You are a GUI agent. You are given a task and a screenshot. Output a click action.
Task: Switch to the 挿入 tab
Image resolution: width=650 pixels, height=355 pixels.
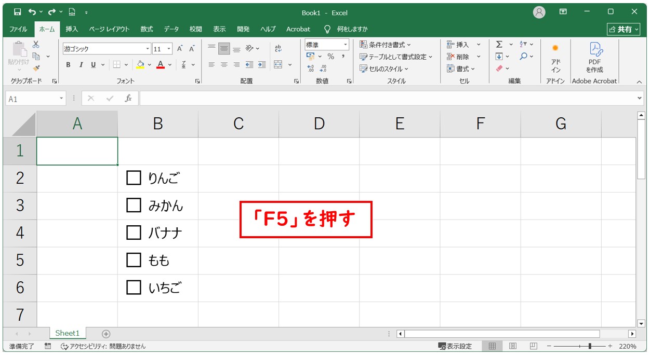point(72,29)
